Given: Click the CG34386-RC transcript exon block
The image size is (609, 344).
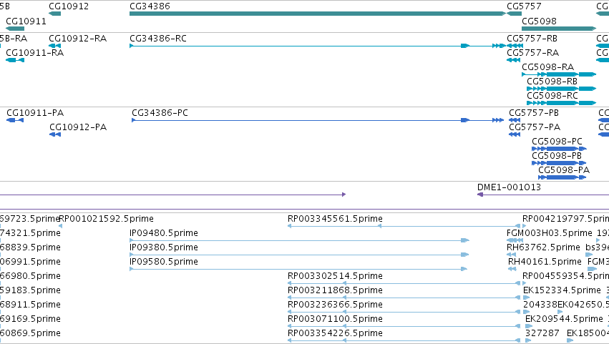Looking at the screenshot, I should pos(465,46).
